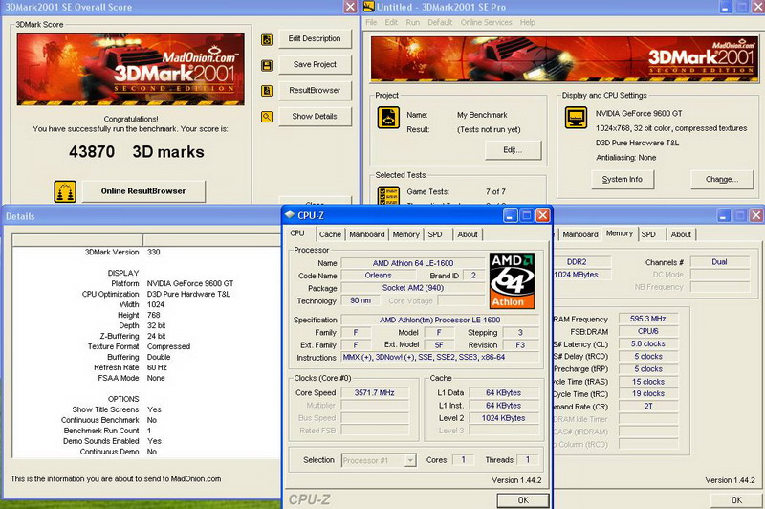The image size is (765, 509).
Task: Click the Benchmark Run Count row
Action: (x=146, y=431)
